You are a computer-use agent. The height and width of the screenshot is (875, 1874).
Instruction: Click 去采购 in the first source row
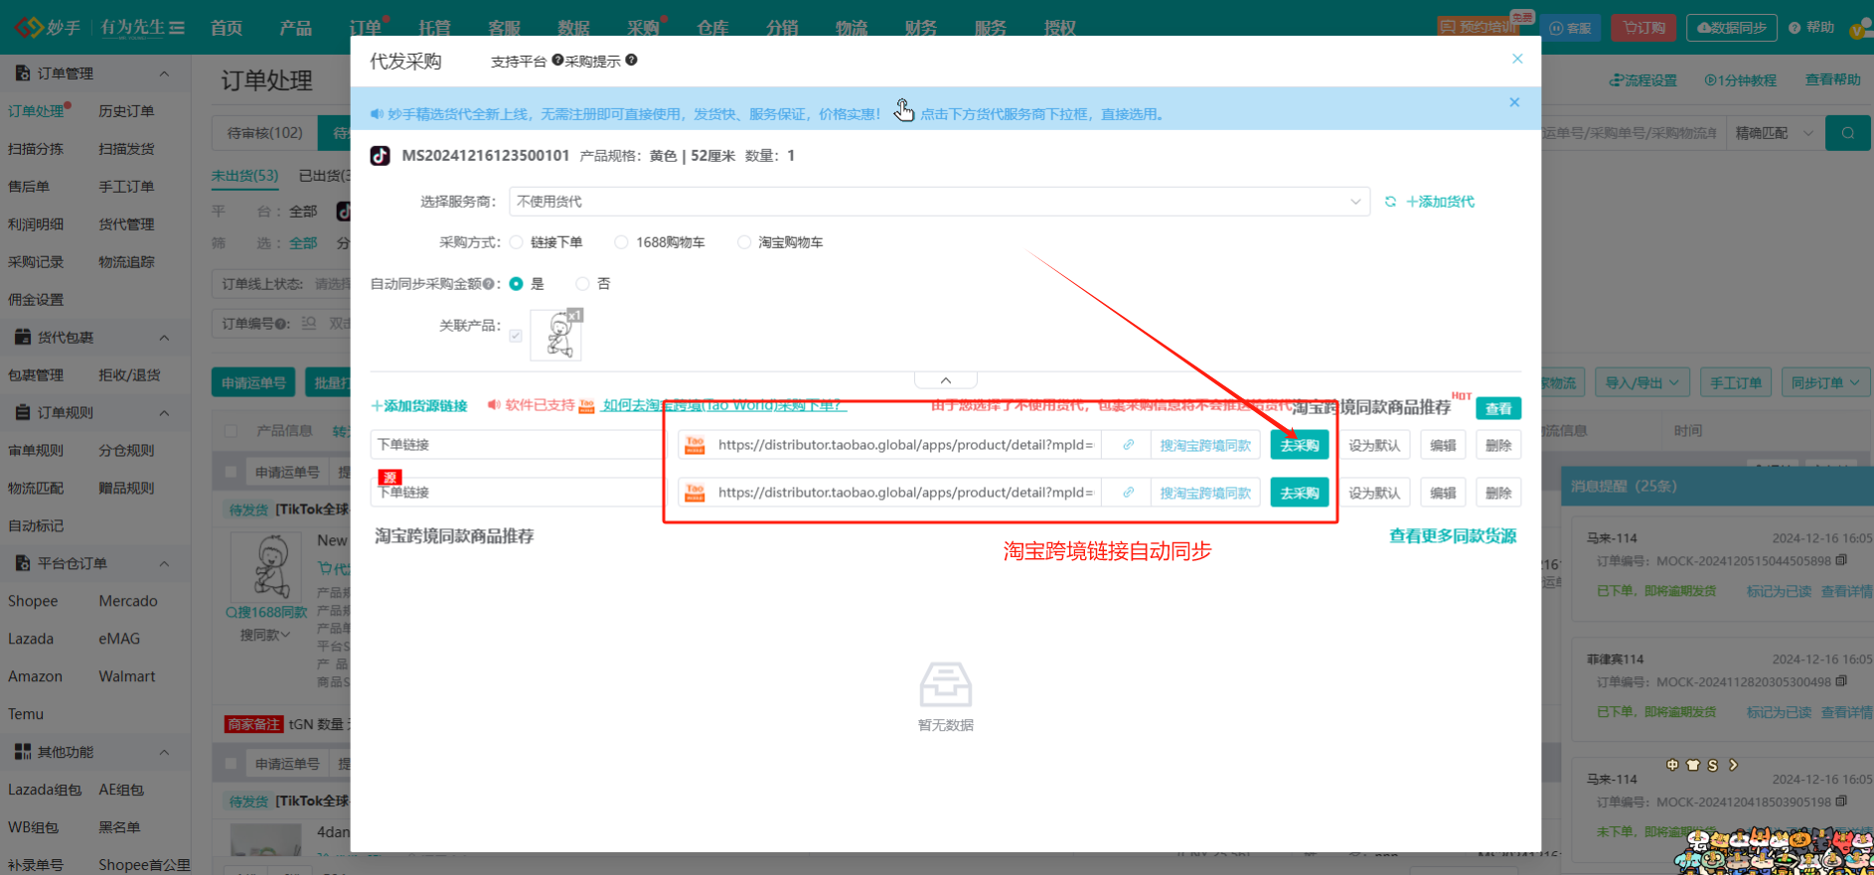pyautogui.click(x=1300, y=445)
